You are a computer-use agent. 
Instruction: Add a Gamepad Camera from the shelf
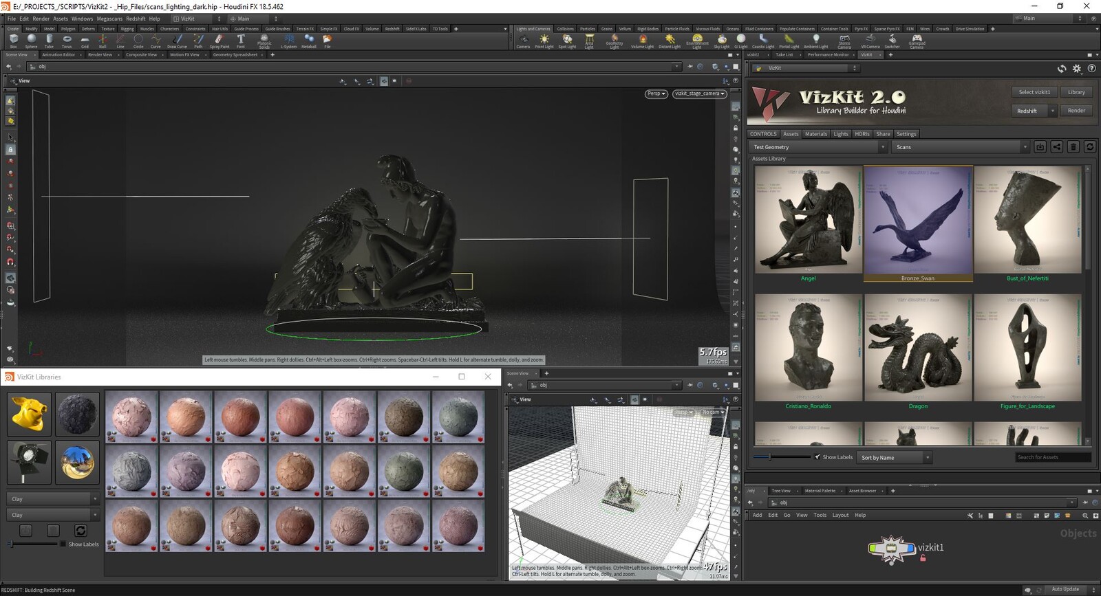tap(917, 41)
